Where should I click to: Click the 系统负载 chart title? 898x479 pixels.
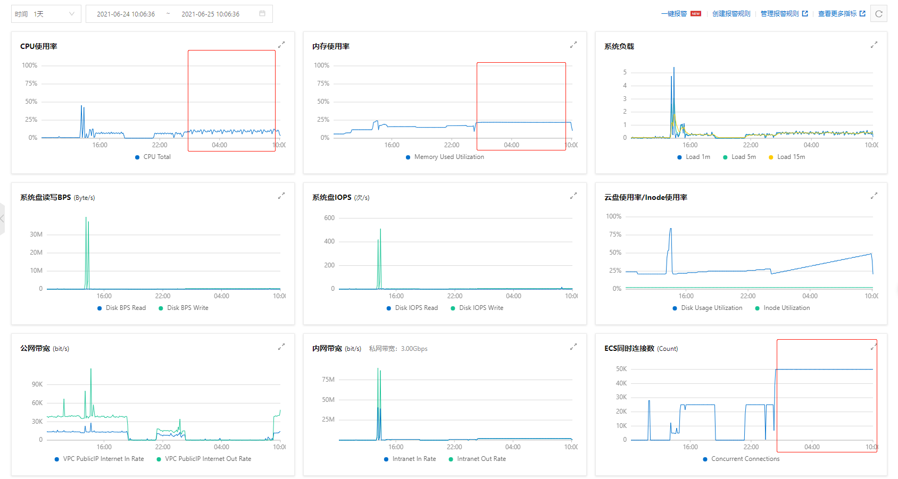click(619, 46)
